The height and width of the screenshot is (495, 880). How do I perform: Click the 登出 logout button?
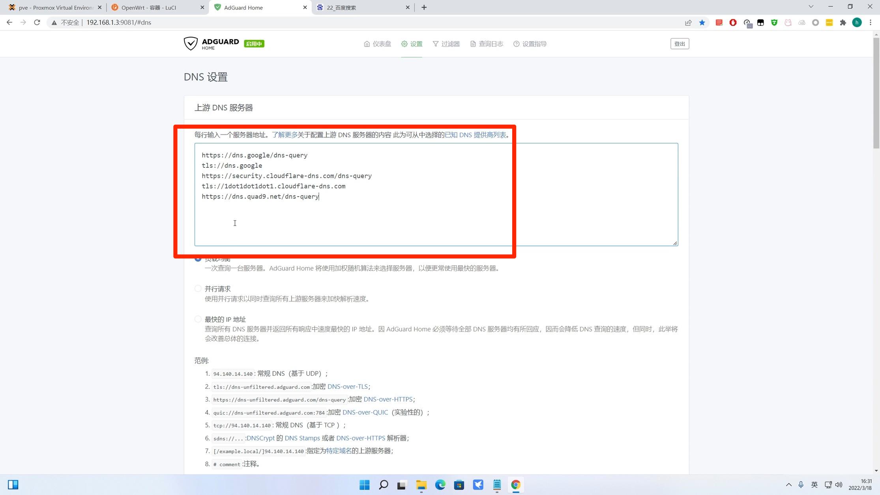tap(680, 43)
